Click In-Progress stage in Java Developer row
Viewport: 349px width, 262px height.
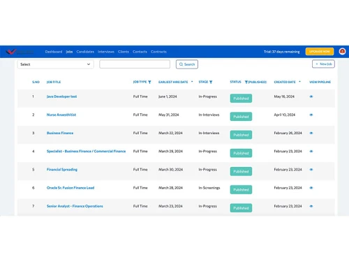tap(207, 96)
